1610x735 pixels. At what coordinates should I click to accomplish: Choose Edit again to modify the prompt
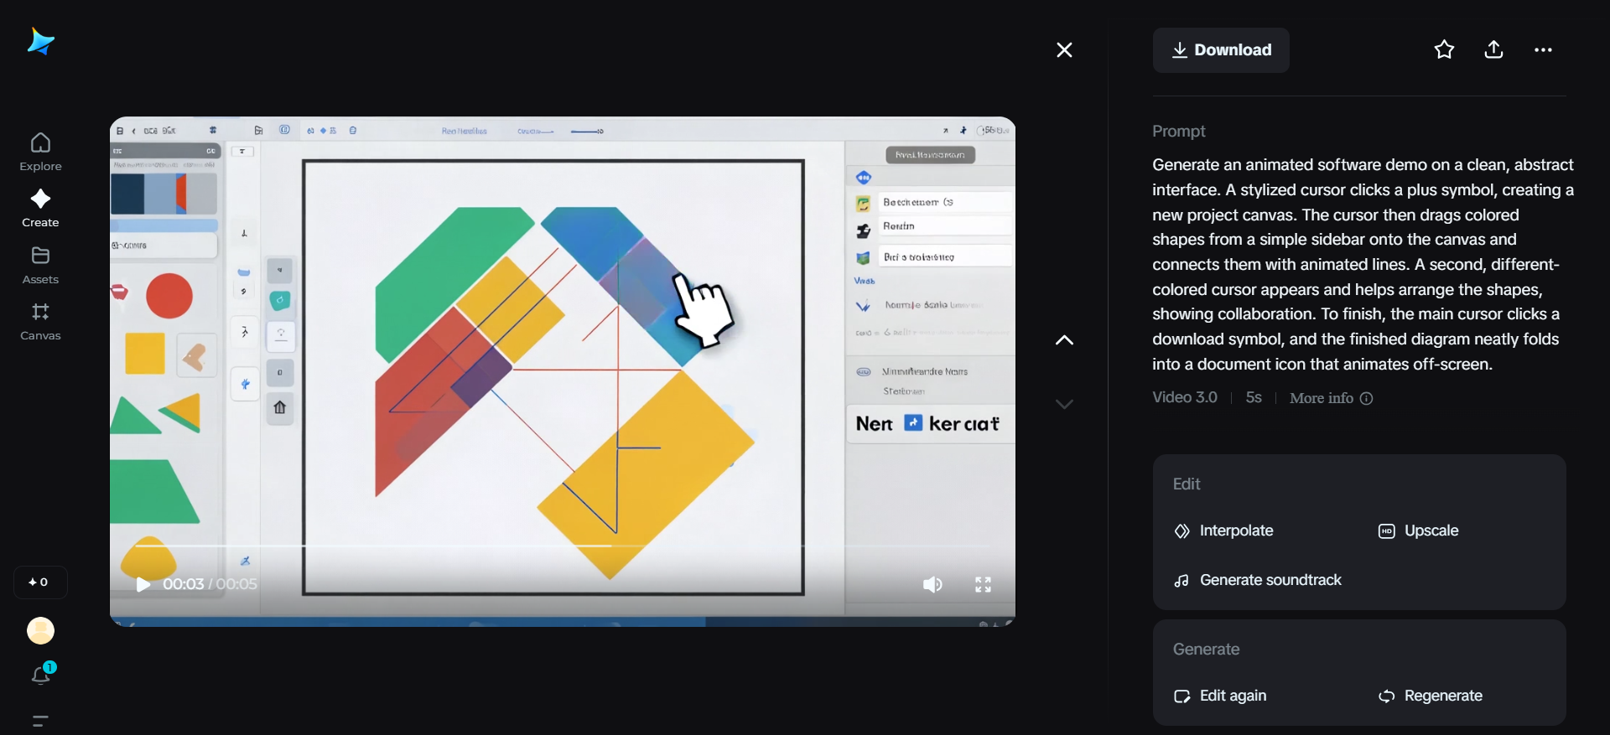pyautogui.click(x=1221, y=696)
